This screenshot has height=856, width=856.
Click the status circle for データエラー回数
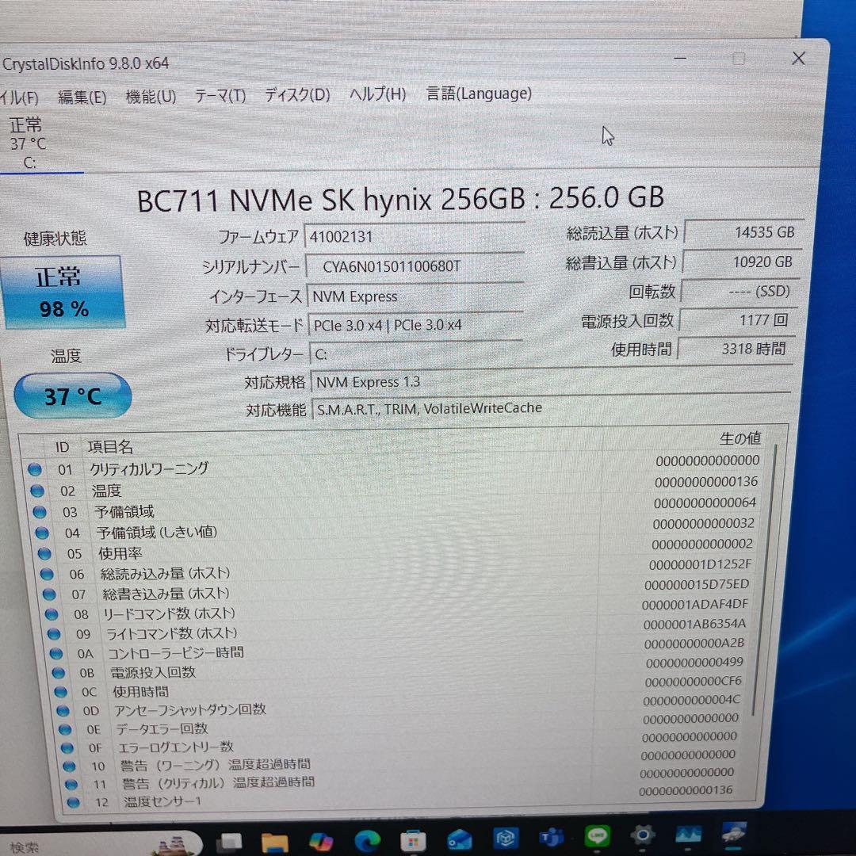click(65, 729)
